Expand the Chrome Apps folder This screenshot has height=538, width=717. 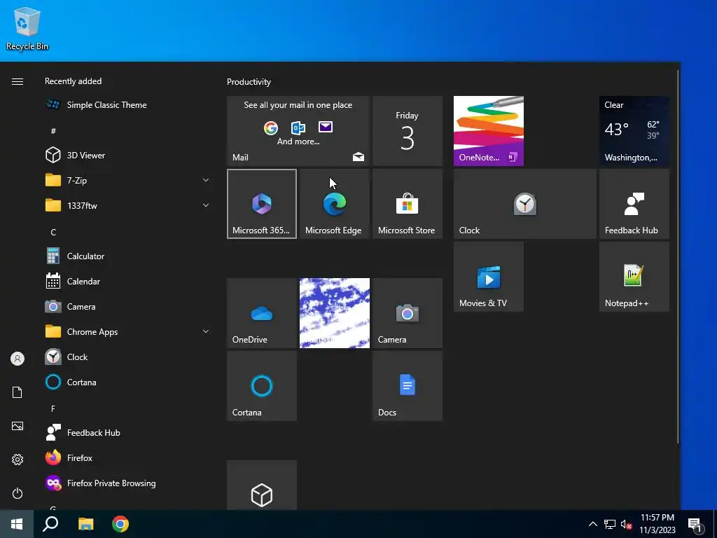[x=128, y=331]
